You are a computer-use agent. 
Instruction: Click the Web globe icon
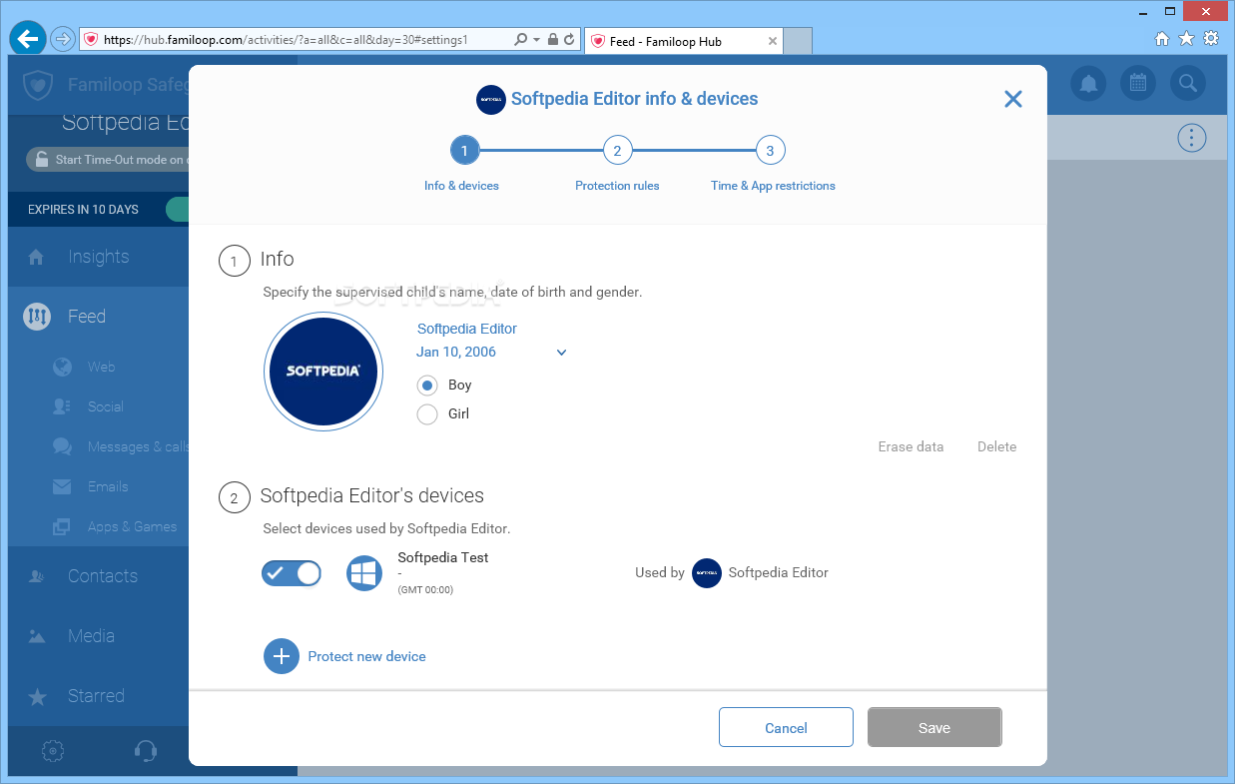[x=62, y=367]
